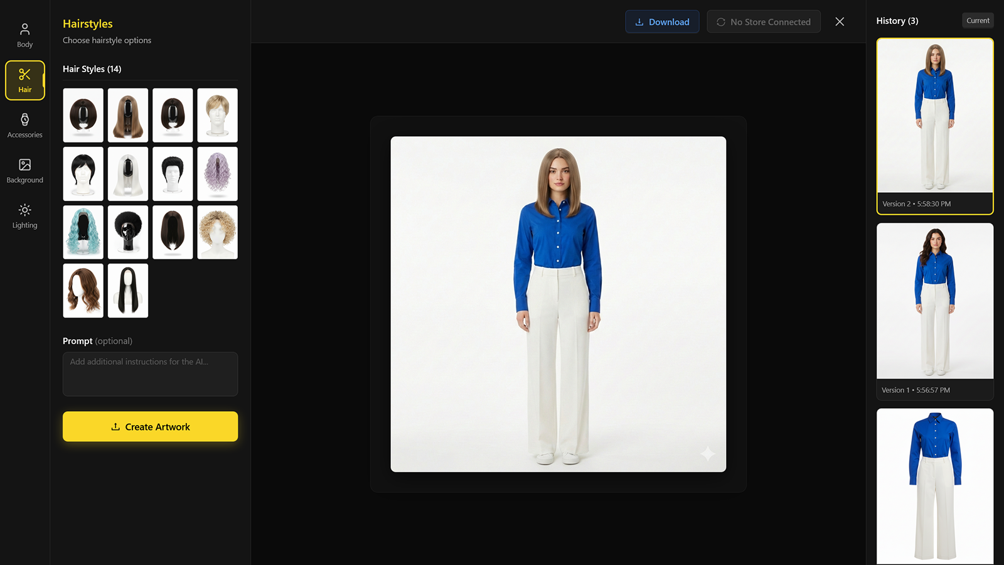Click the sparkle icon on the preview image

(x=707, y=453)
